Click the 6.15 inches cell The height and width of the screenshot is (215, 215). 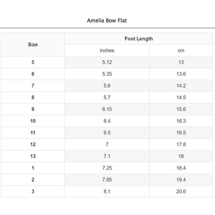(x=107, y=109)
